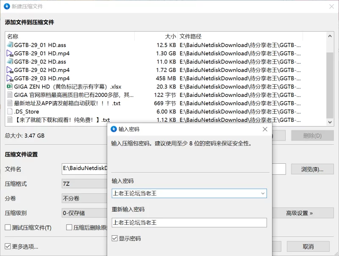Open the 分卷 不分卷 dropdown

84,198
